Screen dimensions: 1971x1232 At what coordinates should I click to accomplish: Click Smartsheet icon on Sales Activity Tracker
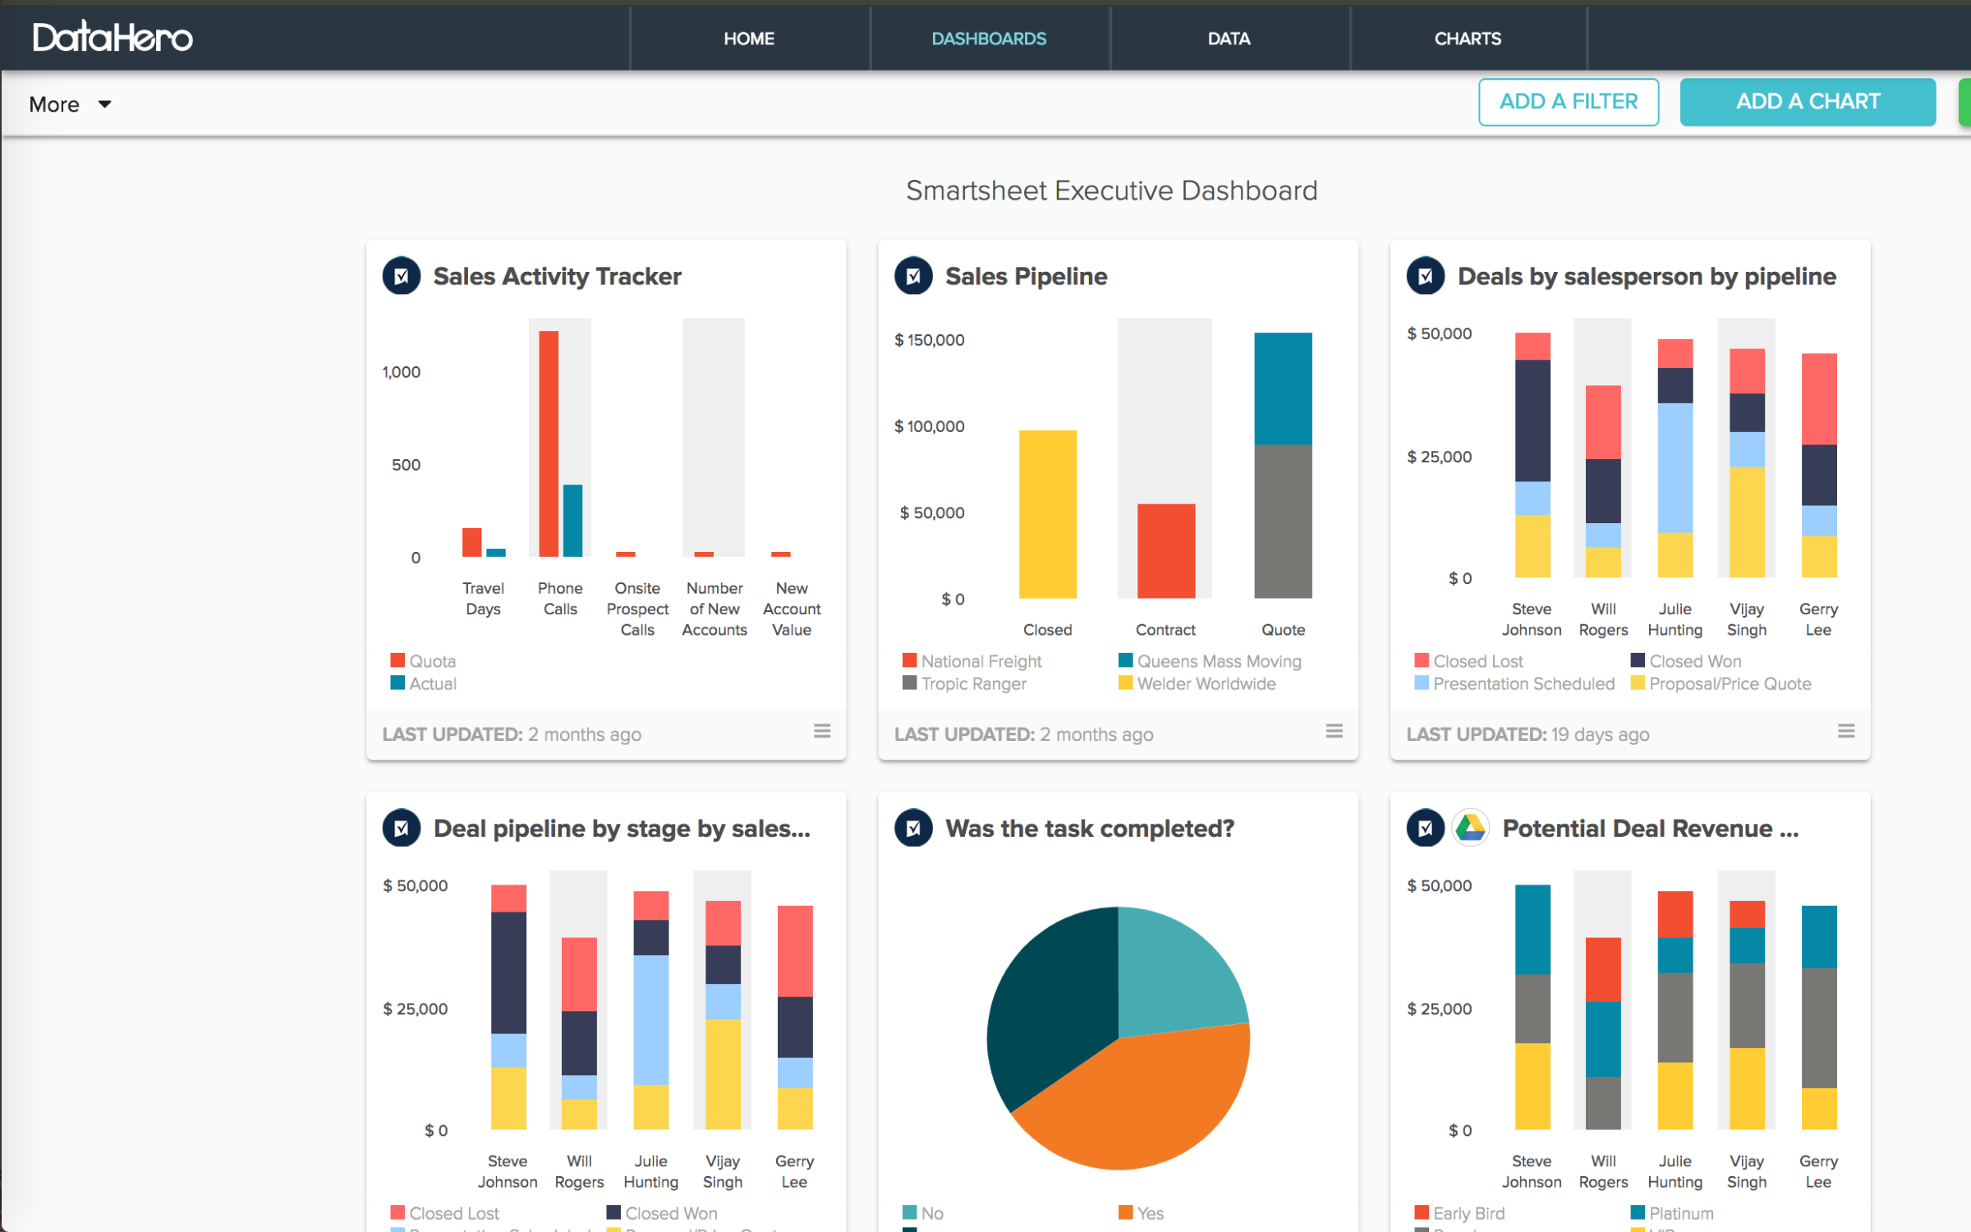(402, 277)
